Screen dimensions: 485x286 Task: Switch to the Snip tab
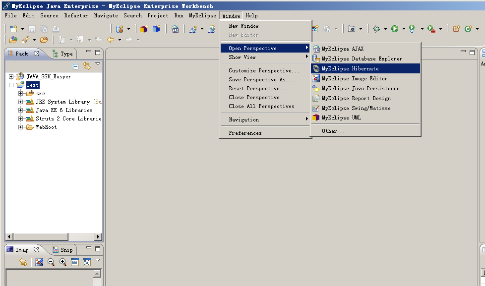click(63, 250)
